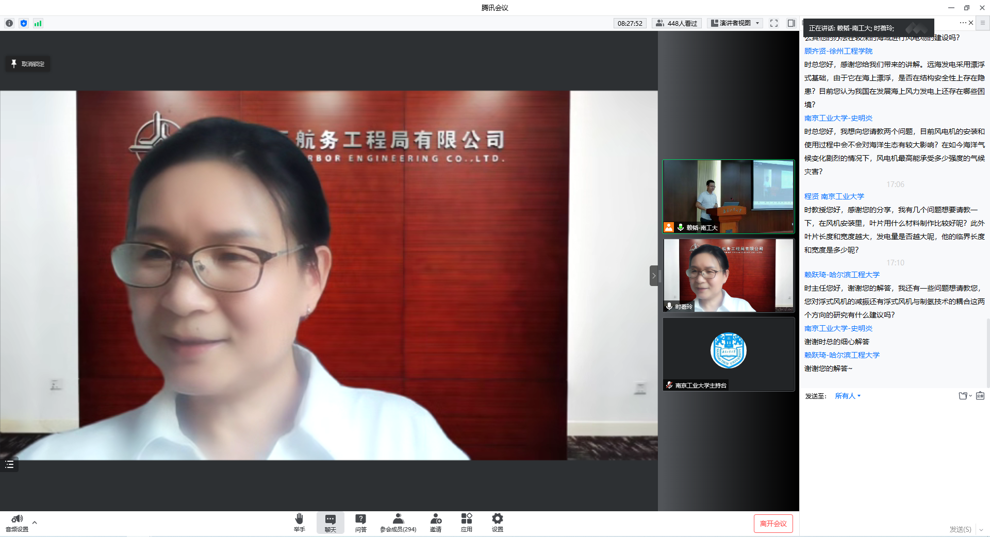Click the blue security shield icon

(x=24, y=23)
